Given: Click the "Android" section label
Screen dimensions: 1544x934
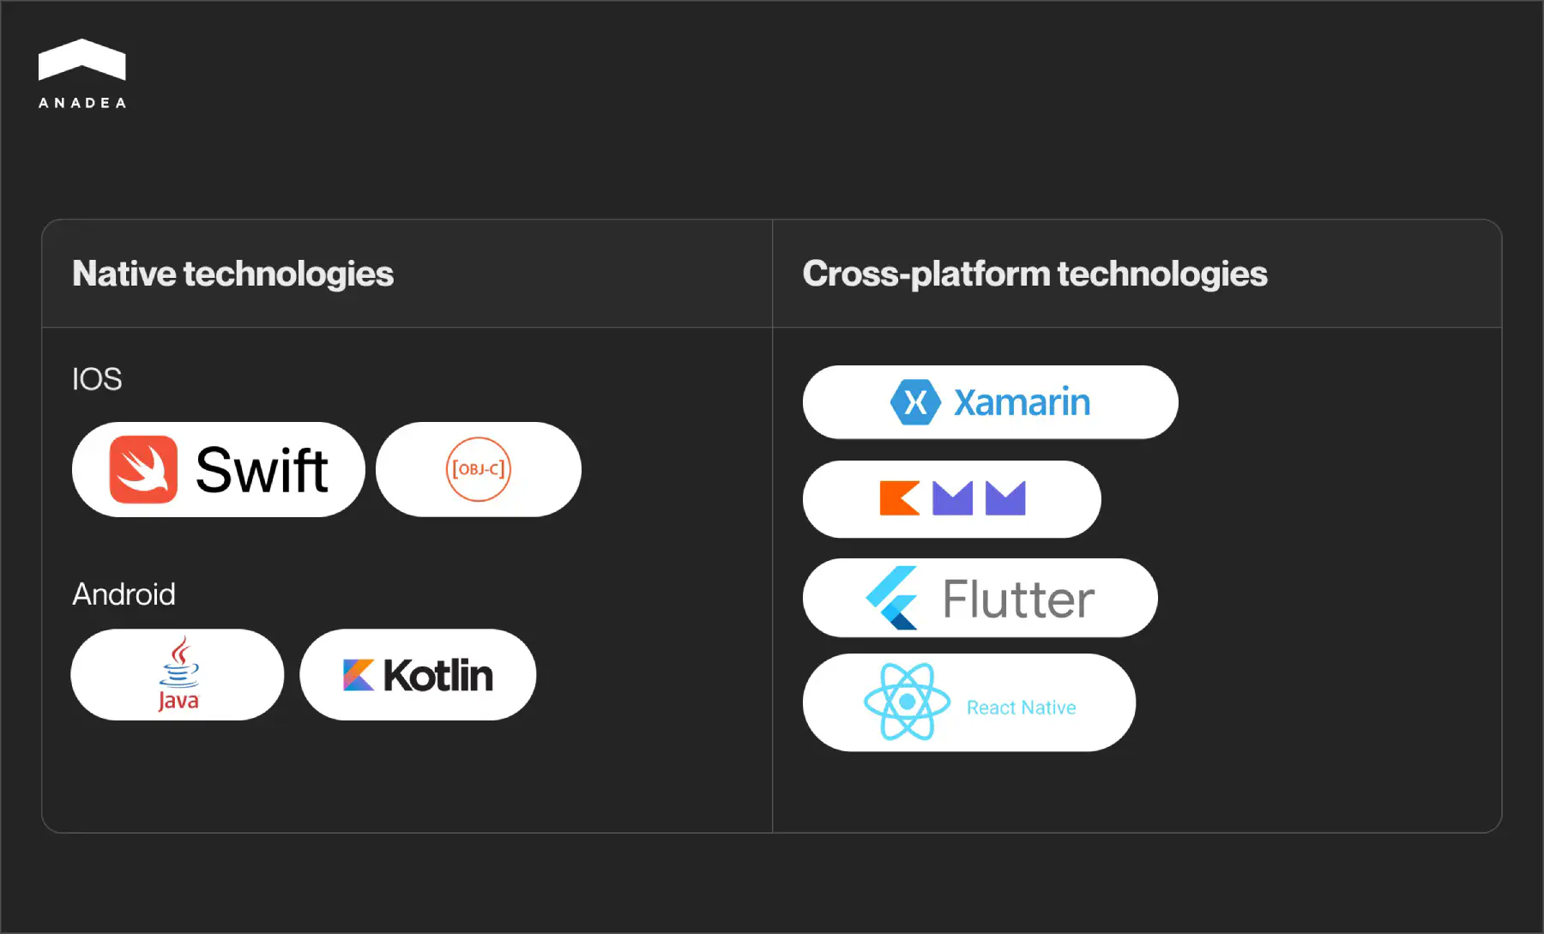Looking at the screenshot, I should [x=124, y=594].
